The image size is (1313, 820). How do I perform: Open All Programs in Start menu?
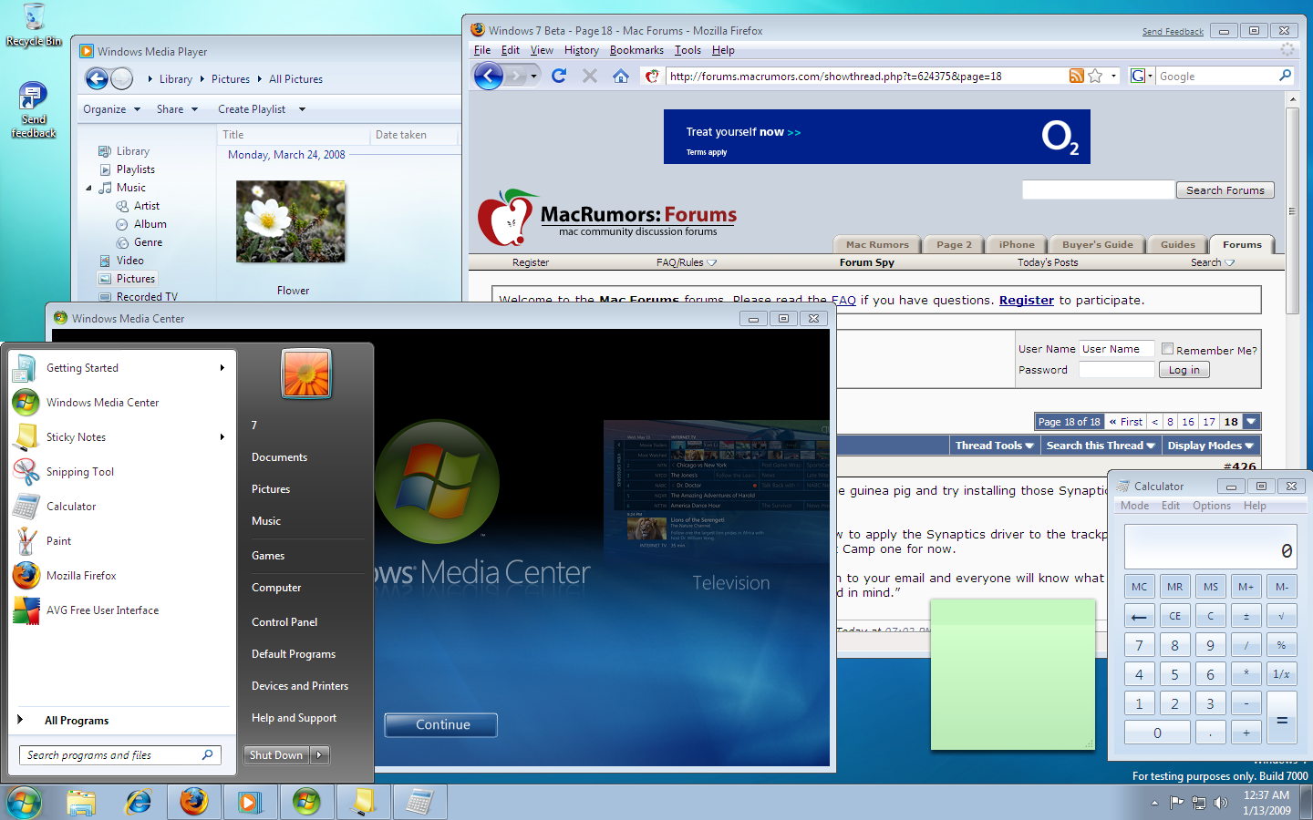[77, 721]
